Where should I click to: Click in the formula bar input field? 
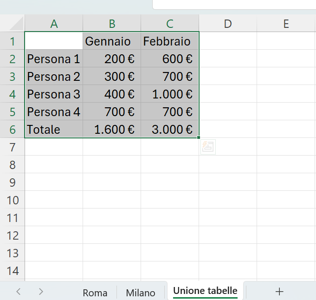(x=234, y=5)
